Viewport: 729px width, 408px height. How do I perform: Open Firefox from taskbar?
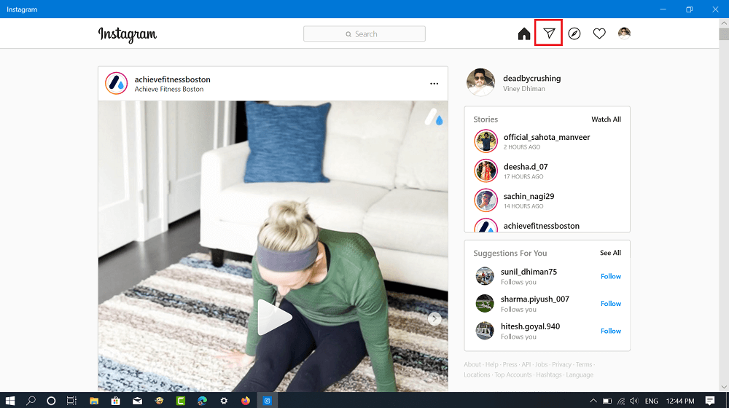pyautogui.click(x=246, y=401)
